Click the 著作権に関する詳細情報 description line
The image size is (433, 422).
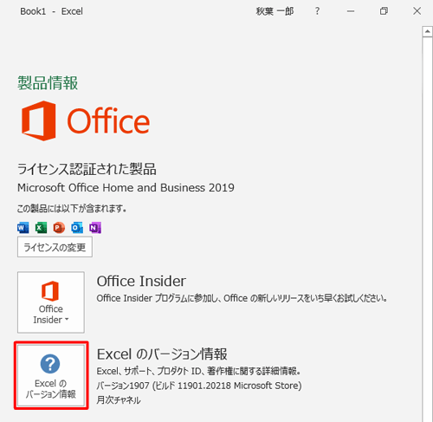tap(198, 371)
